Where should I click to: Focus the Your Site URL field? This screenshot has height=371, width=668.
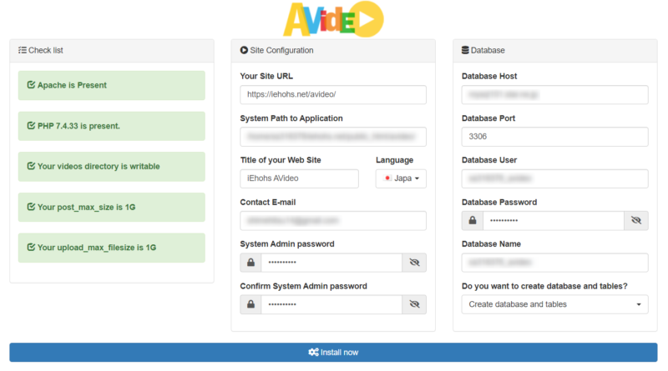[333, 94]
